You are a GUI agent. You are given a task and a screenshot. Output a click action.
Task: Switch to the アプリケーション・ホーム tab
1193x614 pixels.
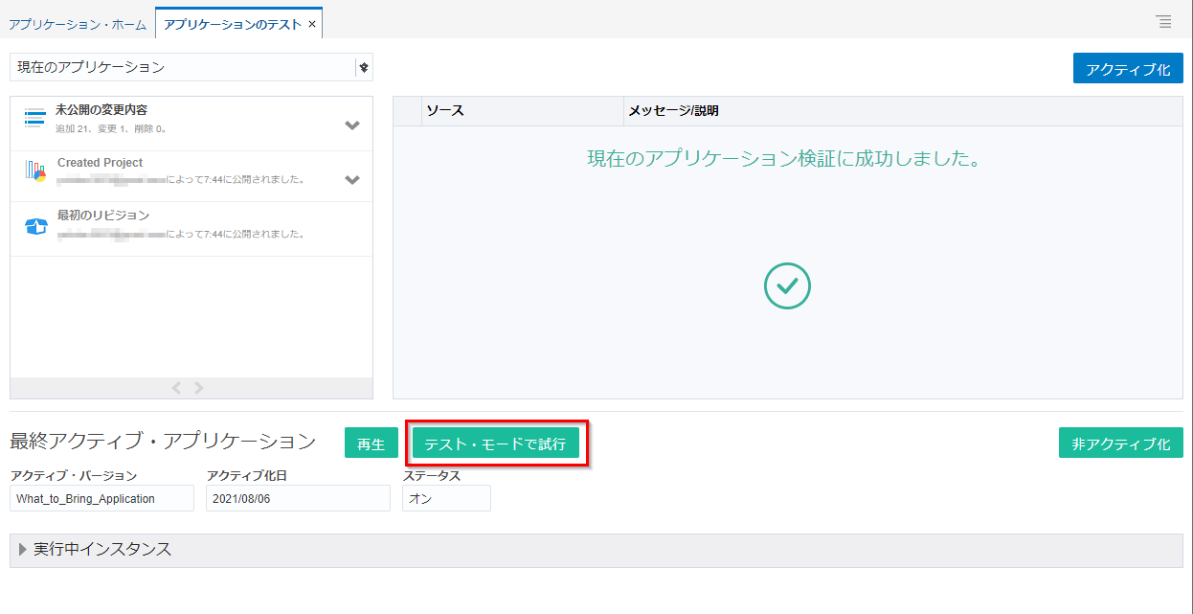pyautogui.click(x=78, y=25)
